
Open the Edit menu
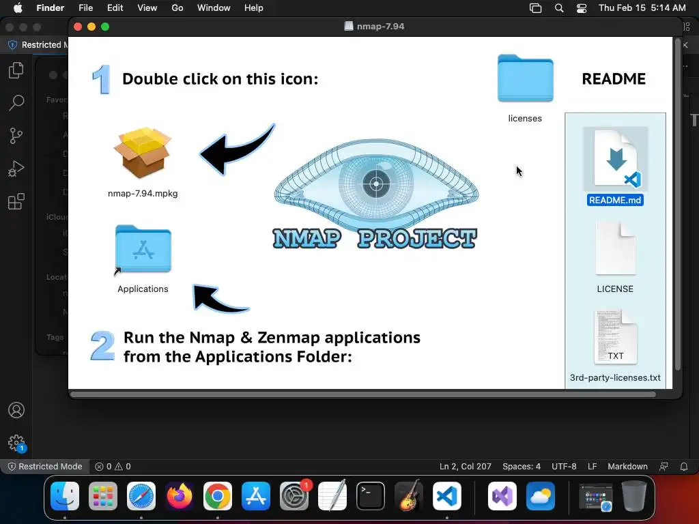[115, 8]
